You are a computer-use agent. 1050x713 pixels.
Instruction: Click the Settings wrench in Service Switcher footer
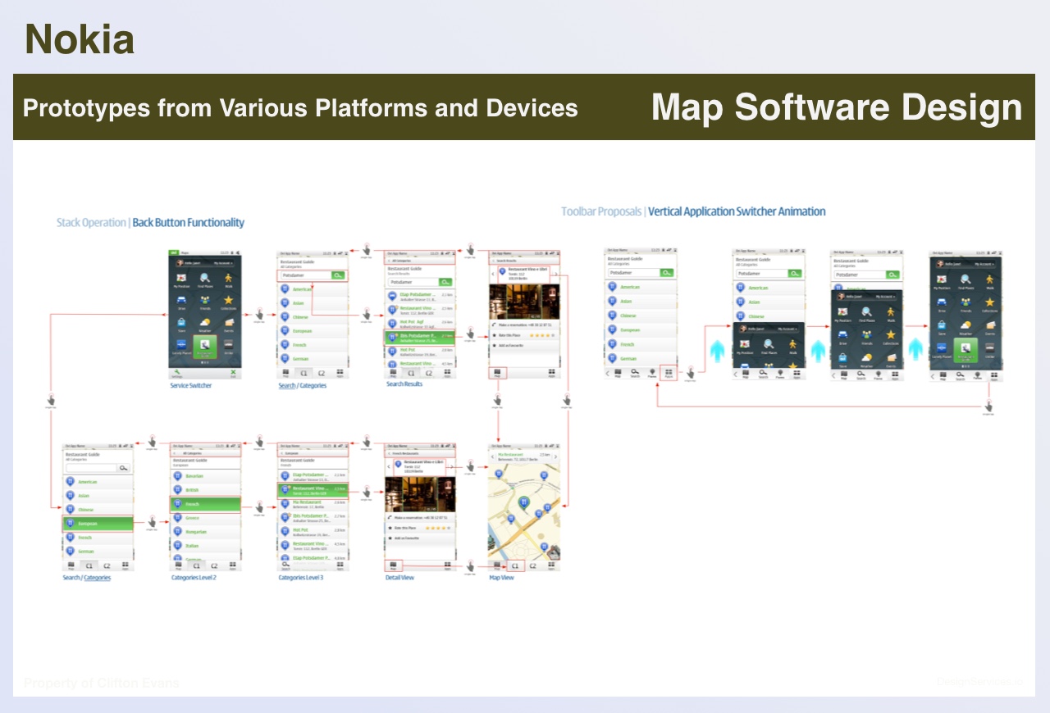(x=176, y=373)
